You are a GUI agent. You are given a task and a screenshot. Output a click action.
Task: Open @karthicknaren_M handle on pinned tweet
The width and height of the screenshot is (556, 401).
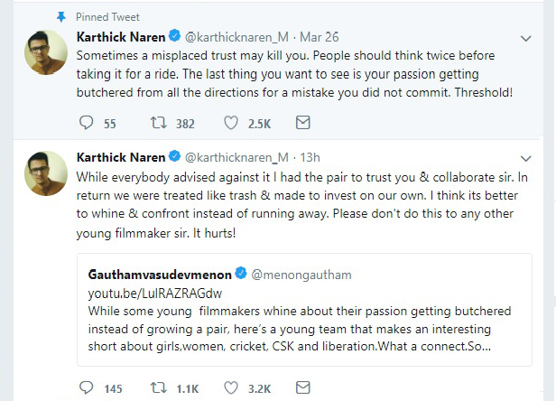point(236,37)
